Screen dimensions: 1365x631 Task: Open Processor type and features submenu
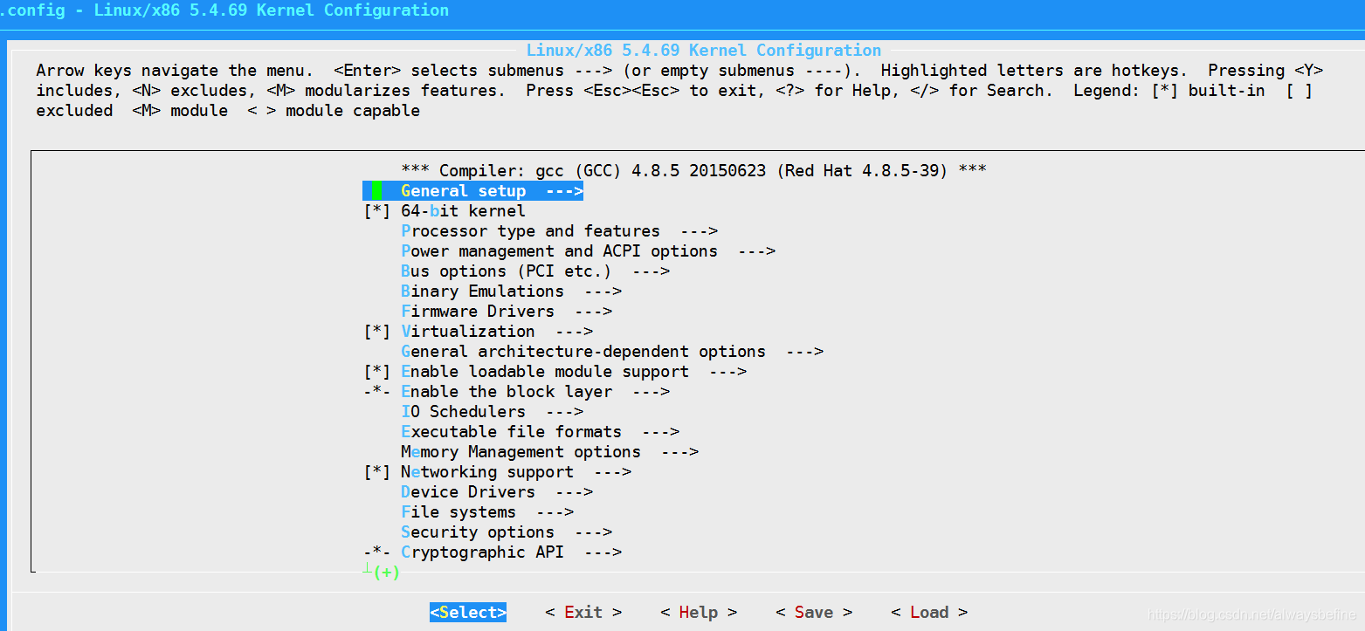559,231
